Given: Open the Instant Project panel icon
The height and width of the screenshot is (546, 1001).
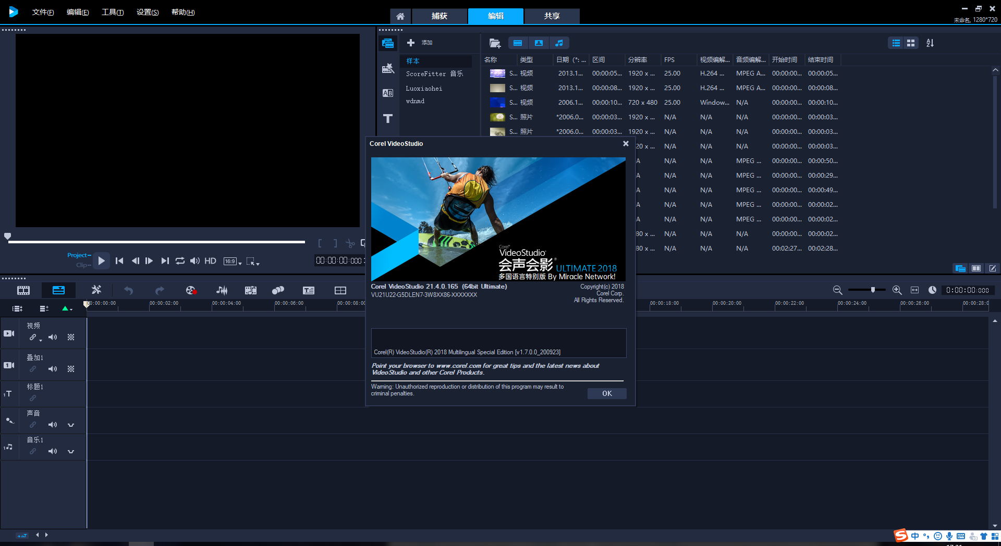Looking at the screenshot, I should tap(388, 68).
